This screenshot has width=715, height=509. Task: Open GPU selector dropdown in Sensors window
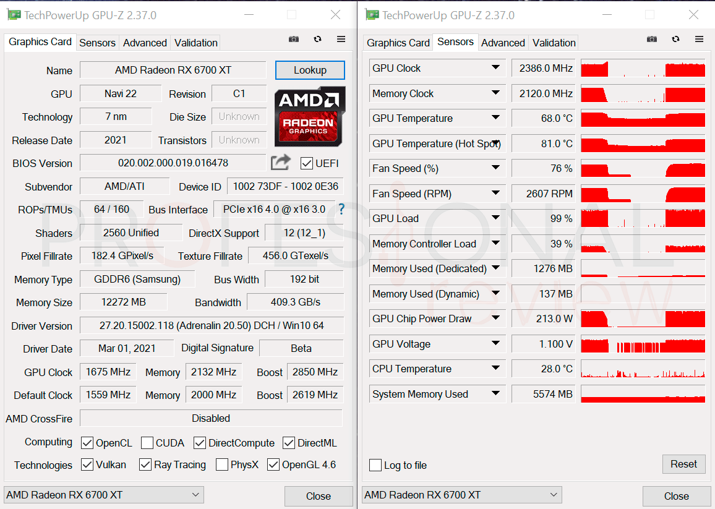462,495
